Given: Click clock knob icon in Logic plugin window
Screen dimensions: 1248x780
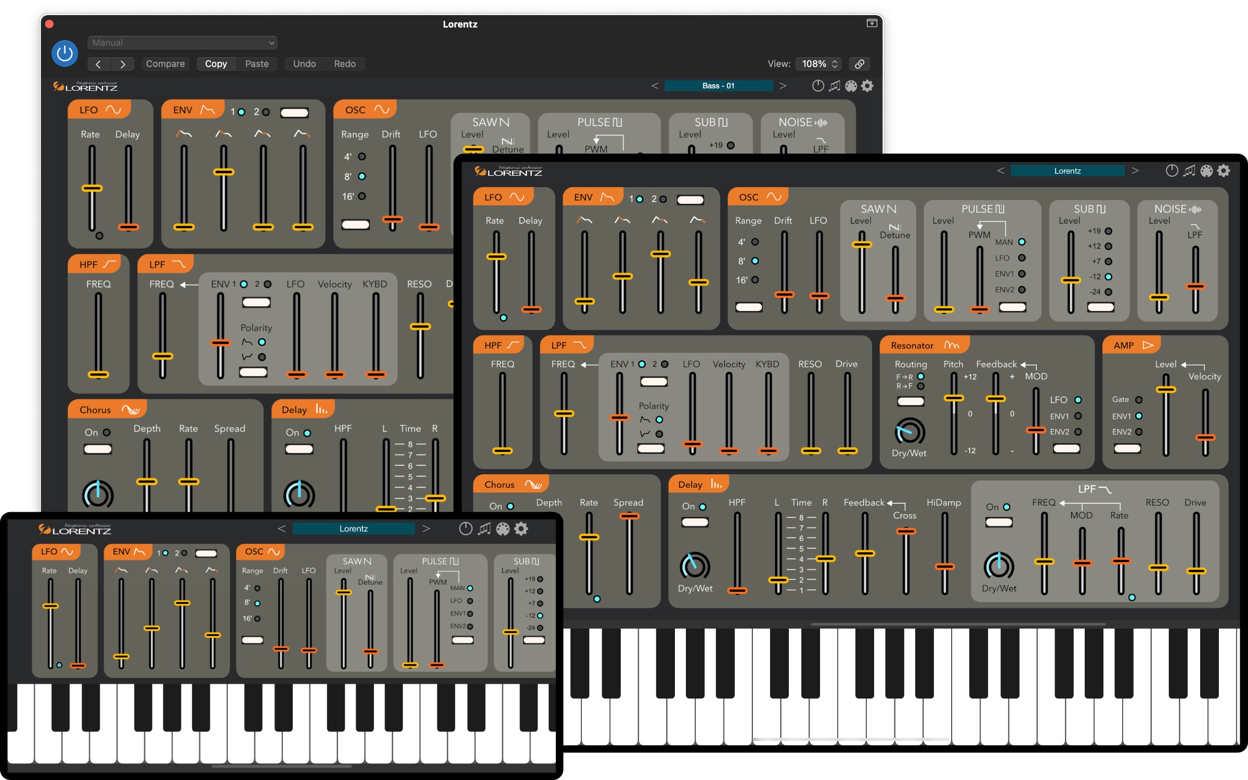Looking at the screenshot, I should [x=818, y=86].
